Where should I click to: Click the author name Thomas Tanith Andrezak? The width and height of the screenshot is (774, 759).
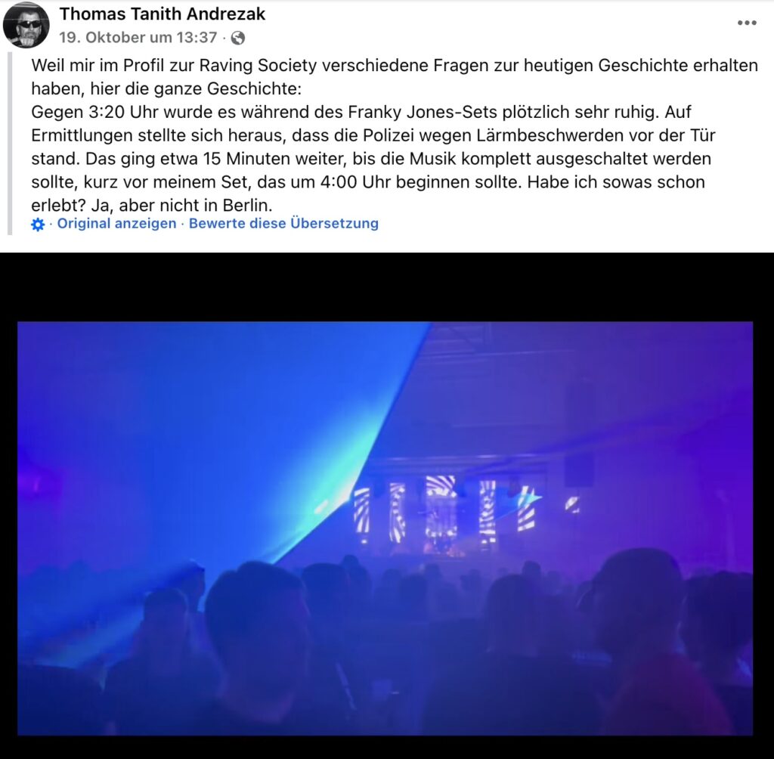163,14
